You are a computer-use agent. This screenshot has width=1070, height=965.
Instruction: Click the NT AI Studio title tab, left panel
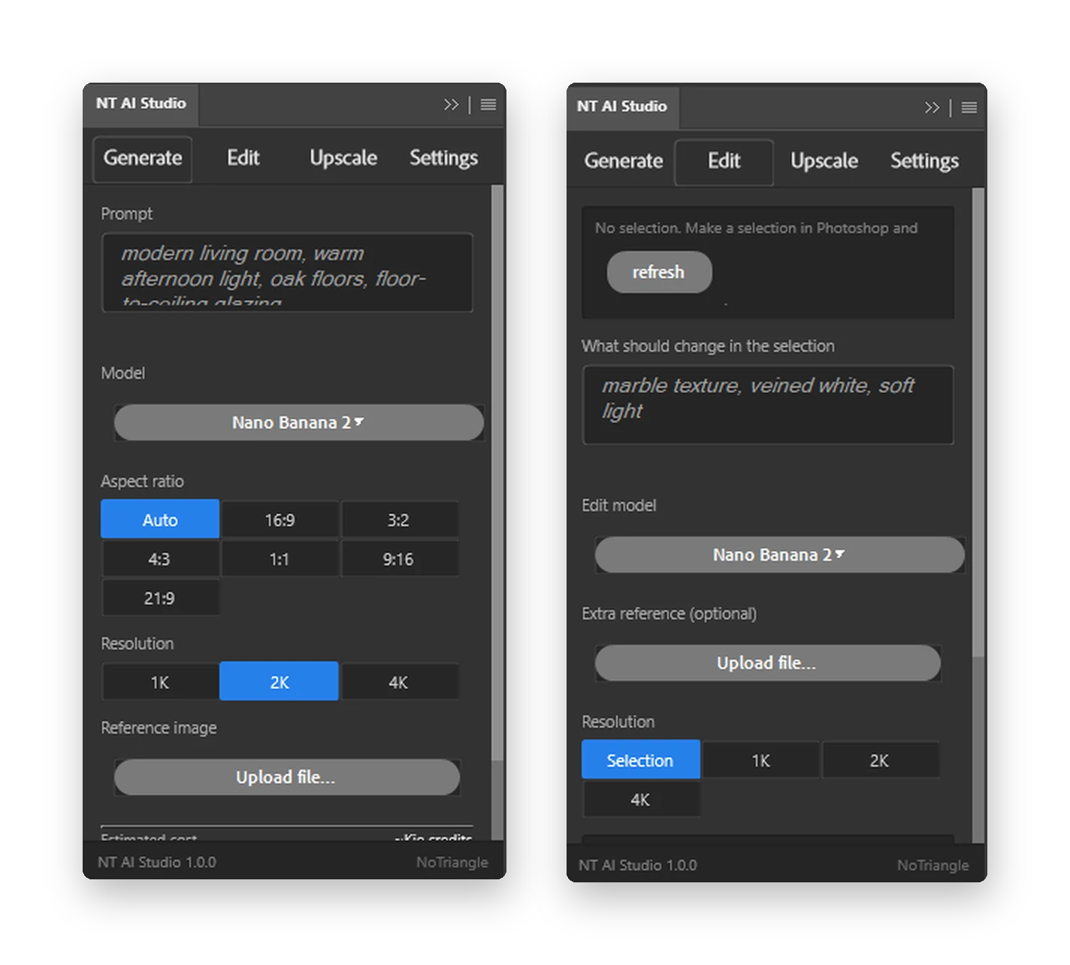[x=141, y=104]
